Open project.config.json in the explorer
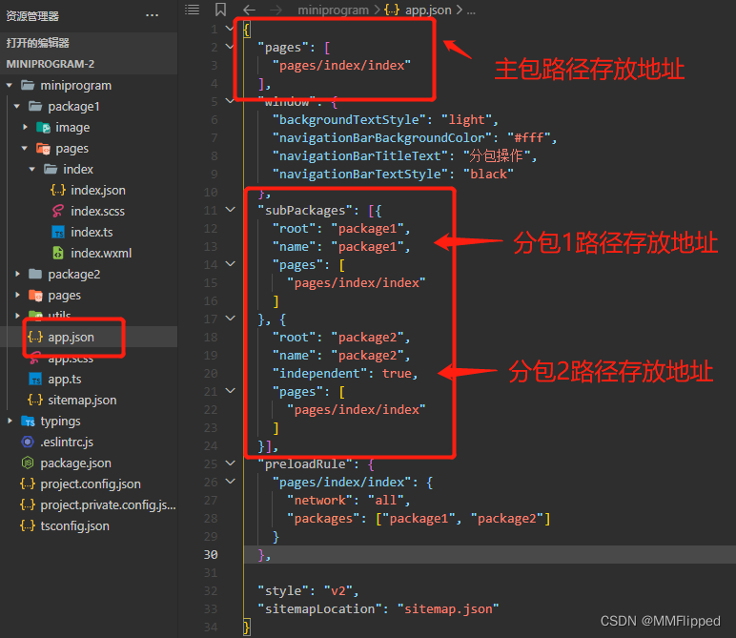 click(91, 484)
